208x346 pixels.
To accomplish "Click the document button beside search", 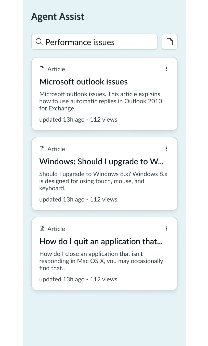I will point(170,42).
